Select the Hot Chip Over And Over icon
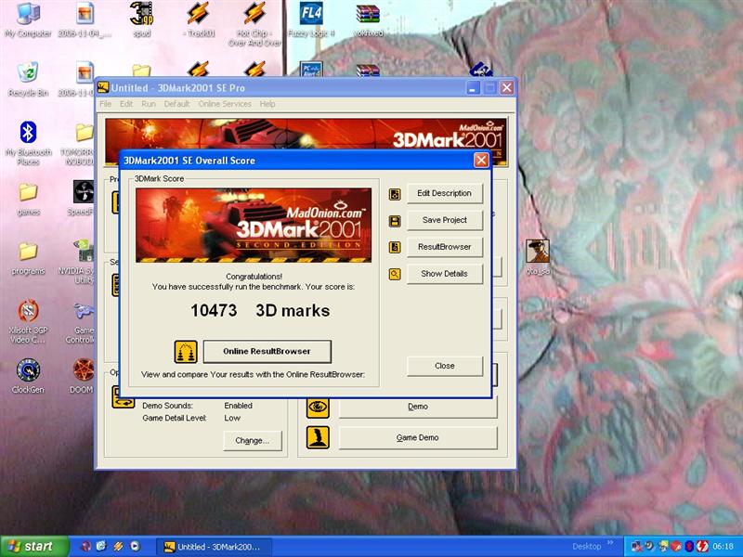The height and width of the screenshot is (557, 743). (x=254, y=25)
